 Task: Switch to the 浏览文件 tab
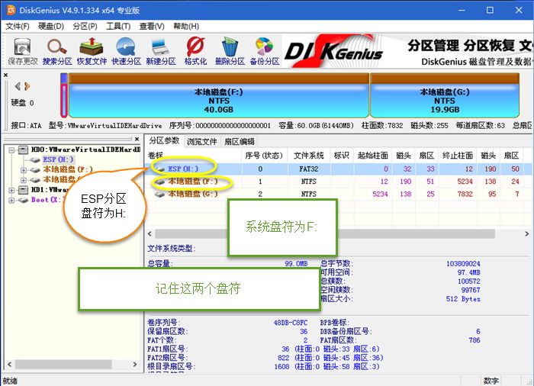tap(201, 141)
